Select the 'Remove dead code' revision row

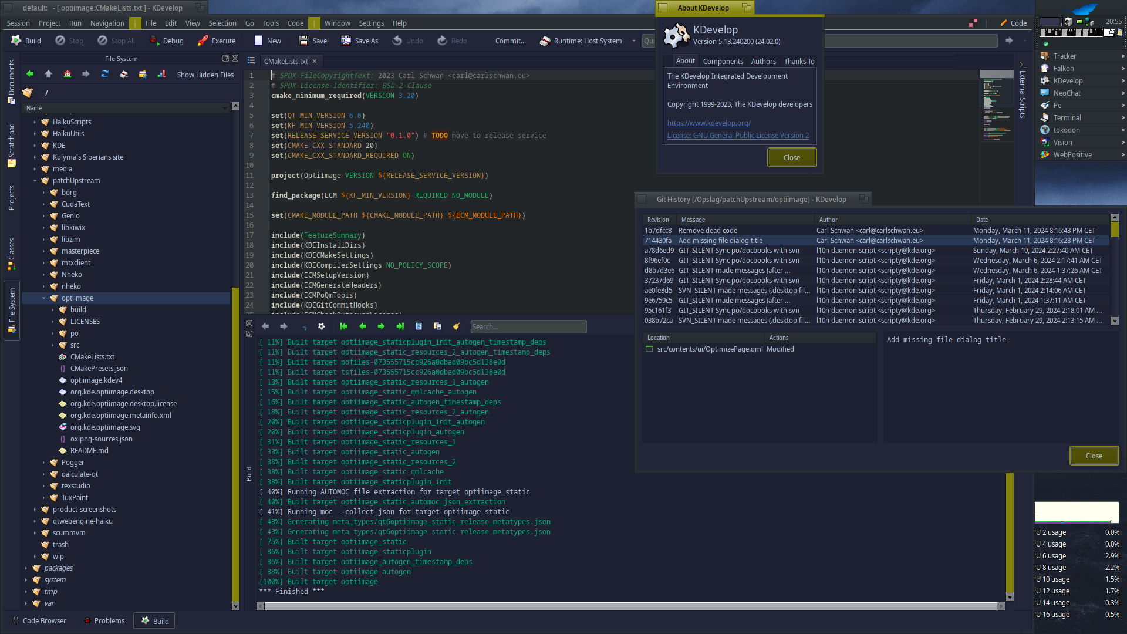tap(875, 231)
